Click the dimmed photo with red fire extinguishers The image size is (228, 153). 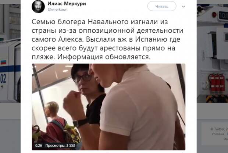pyautogui.click(x=212, y=53)
